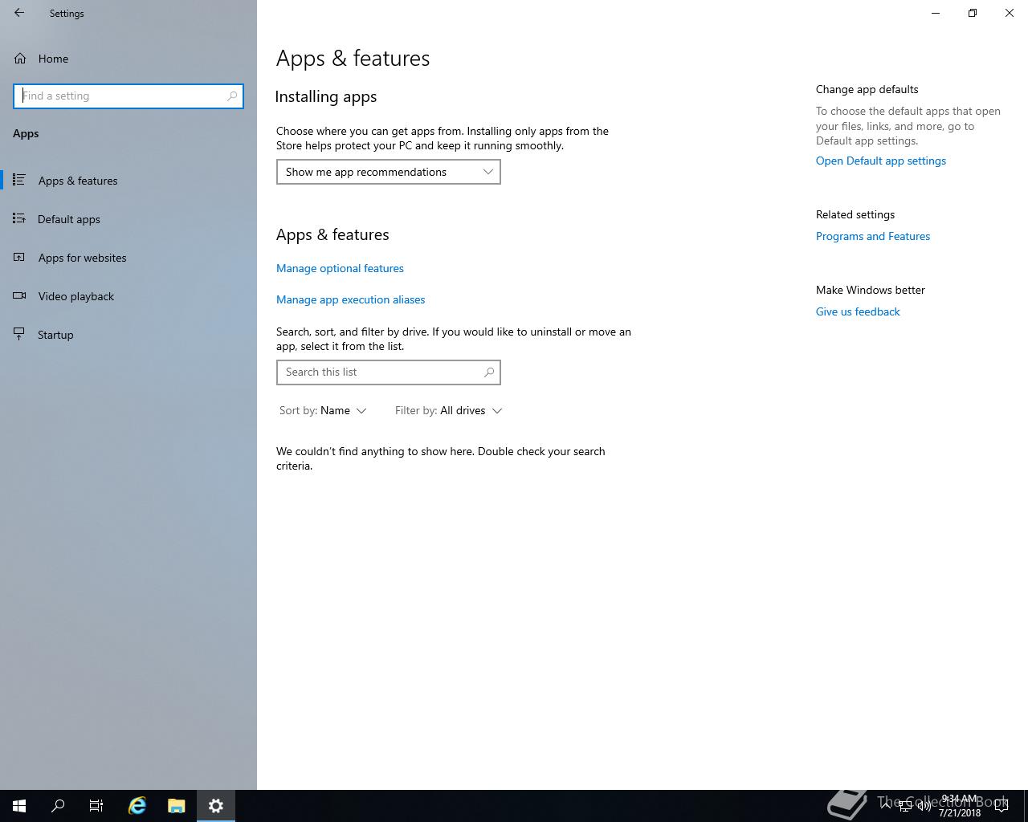Open Default app settings link
1028x822 pixels.
pyautogui.click(x=881, y=161)
